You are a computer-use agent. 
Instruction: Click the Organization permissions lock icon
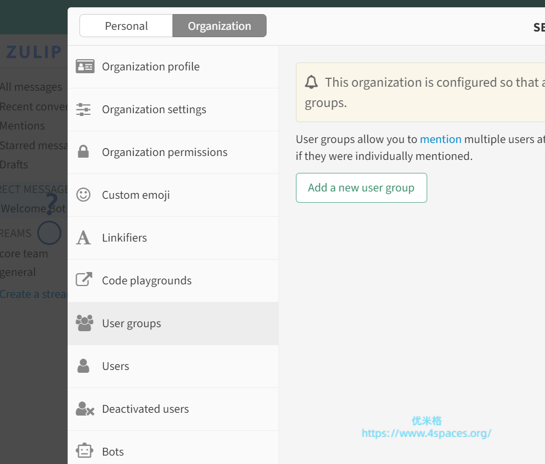(83, 152)
